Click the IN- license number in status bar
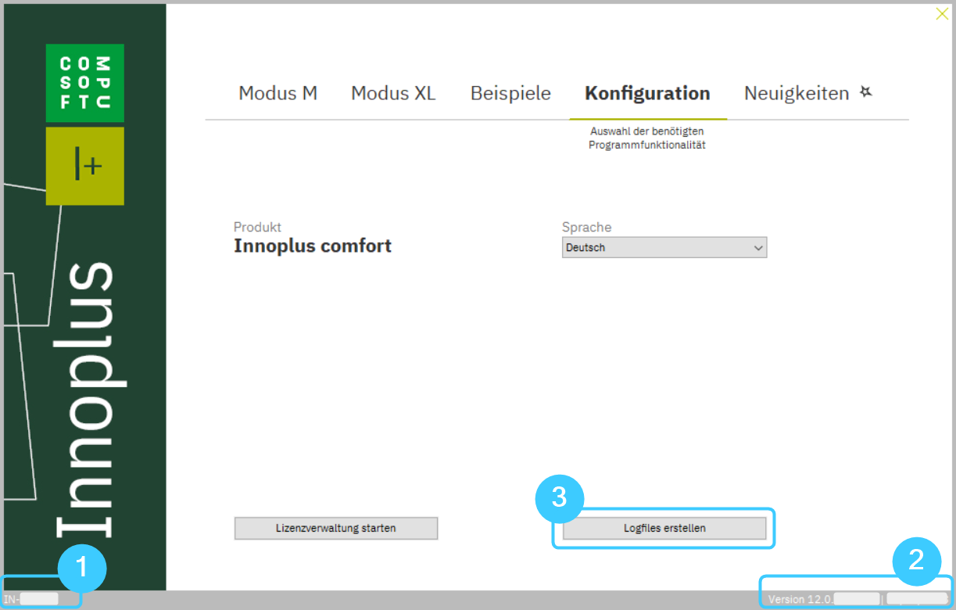Viewport: 956px width, 610px height. (x=31, y=599)
